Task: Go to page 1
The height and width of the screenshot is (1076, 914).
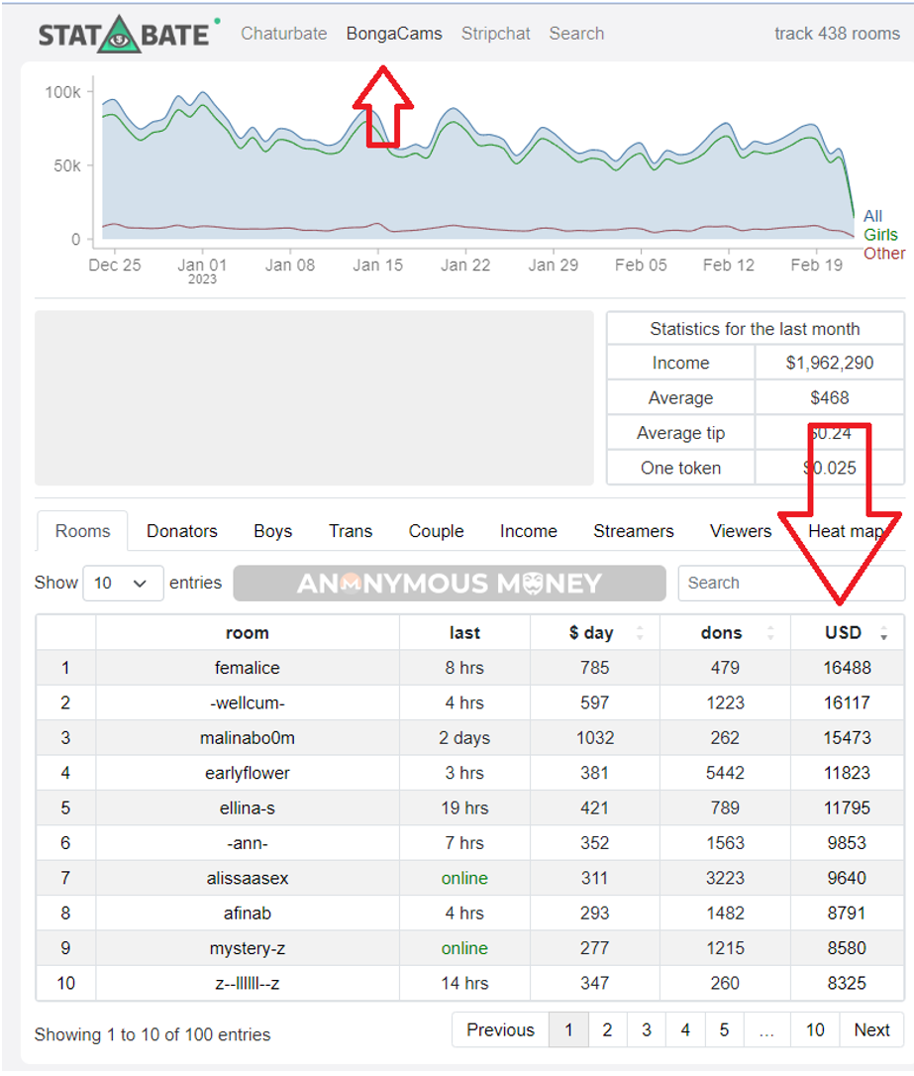Action: [x=568, y=1030]
